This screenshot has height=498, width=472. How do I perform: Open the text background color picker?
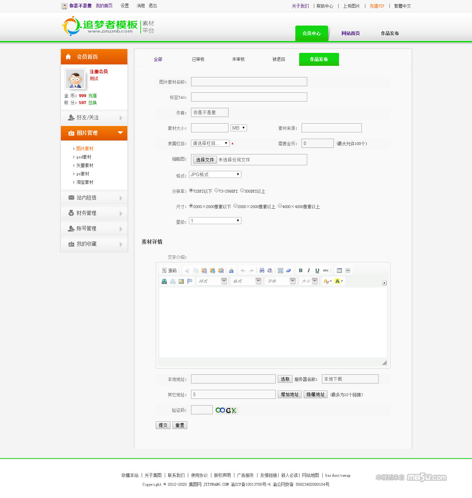coord(339,281)
